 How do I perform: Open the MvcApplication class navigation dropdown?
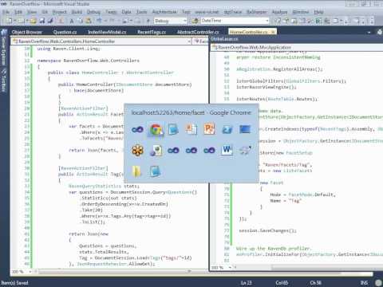pyautogui.click(x=298, y=47)
